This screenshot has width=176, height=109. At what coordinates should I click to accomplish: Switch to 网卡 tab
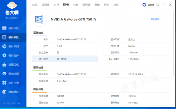tap(106, 5)
